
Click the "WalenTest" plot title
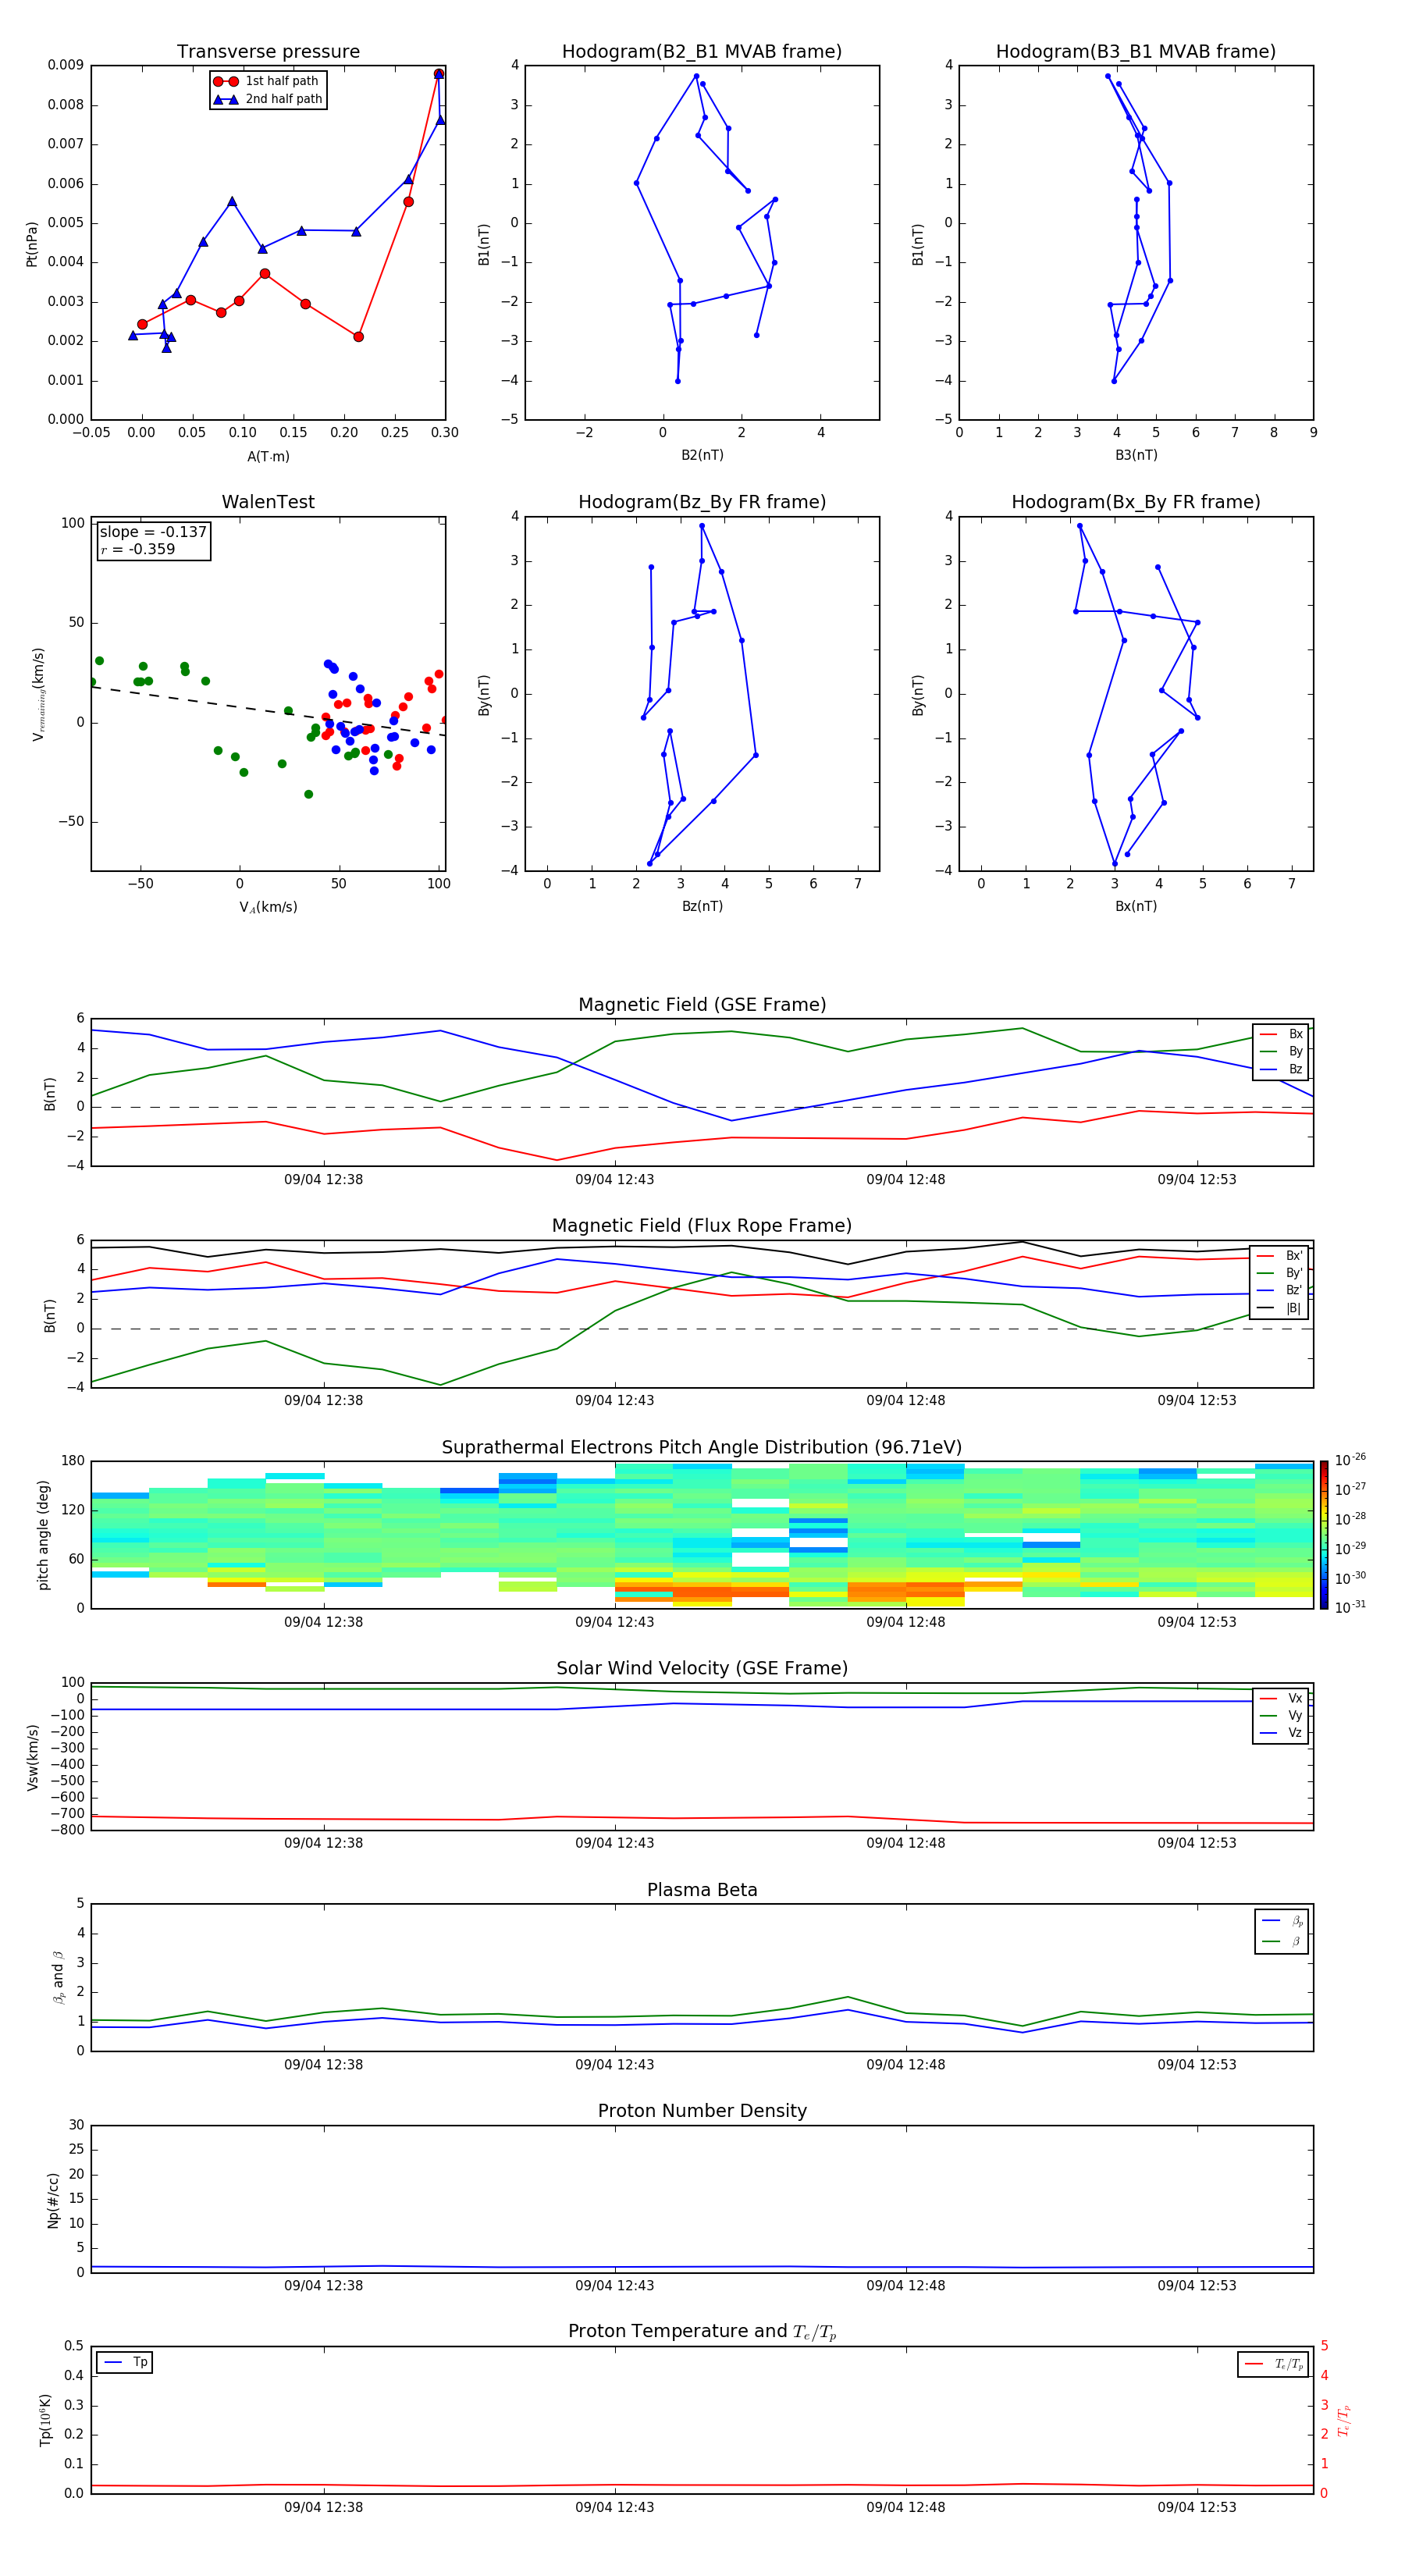coord(268,502)
